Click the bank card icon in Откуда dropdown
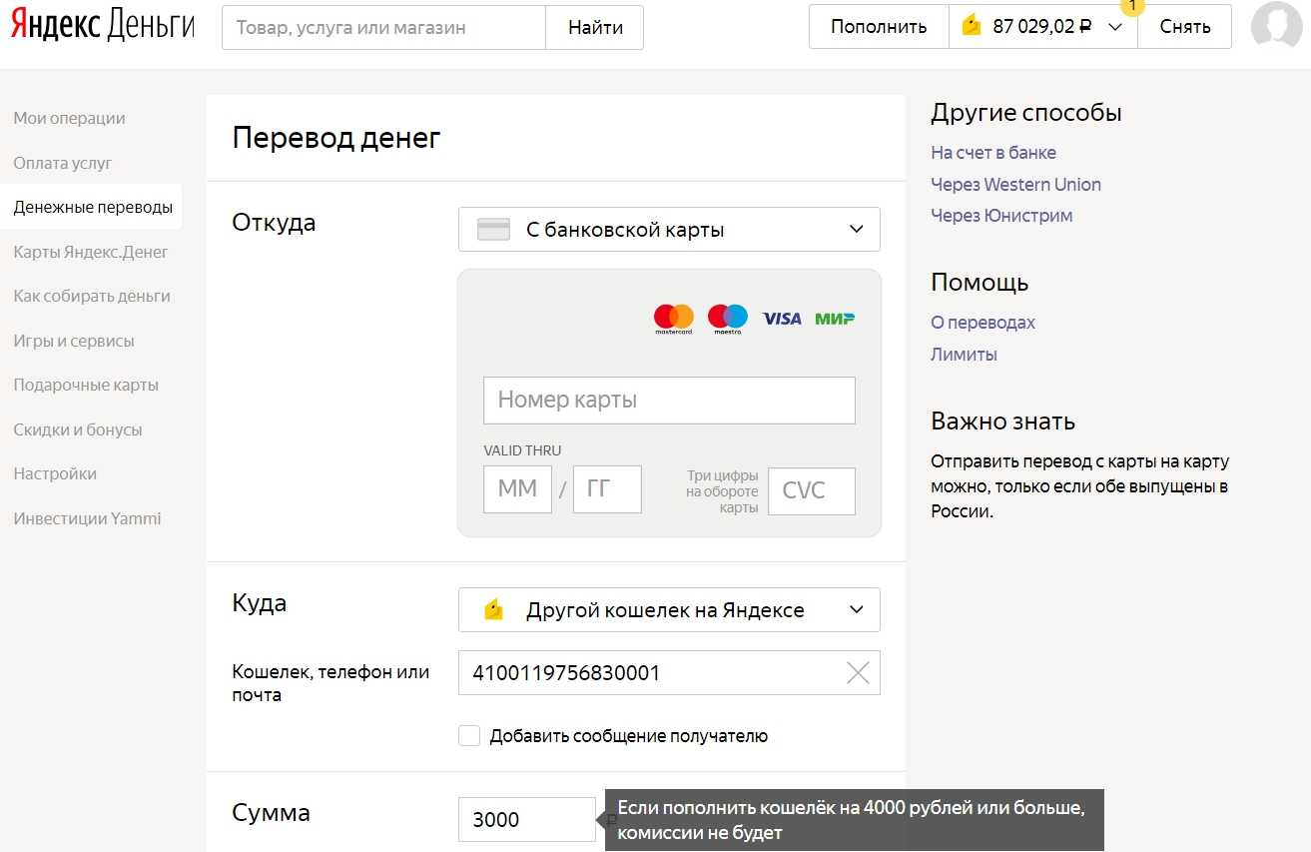 pos(494,230)
